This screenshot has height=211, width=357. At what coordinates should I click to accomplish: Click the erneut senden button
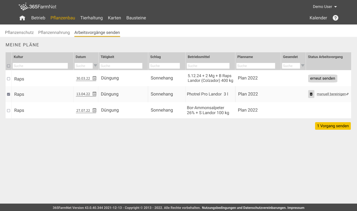tap(322, 78)
